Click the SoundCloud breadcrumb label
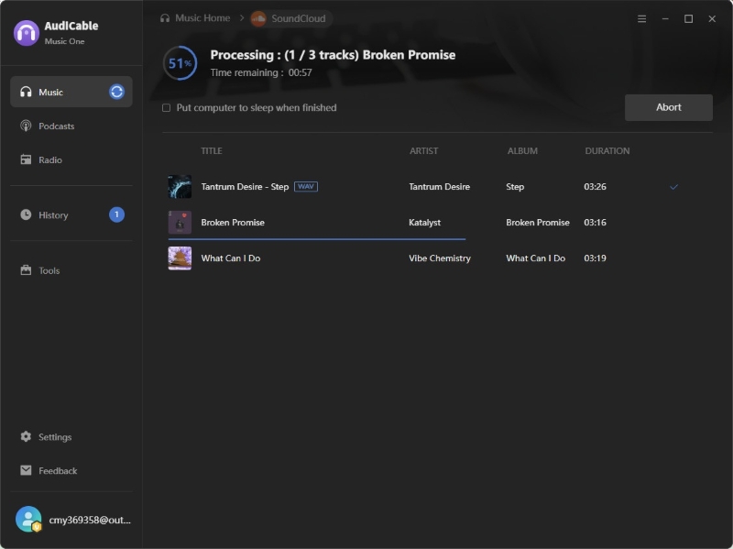 (299, 18)
